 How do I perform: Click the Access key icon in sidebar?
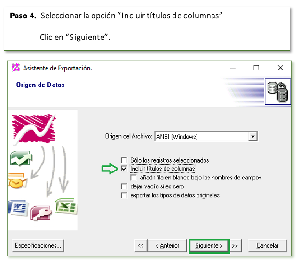(41, 213)
